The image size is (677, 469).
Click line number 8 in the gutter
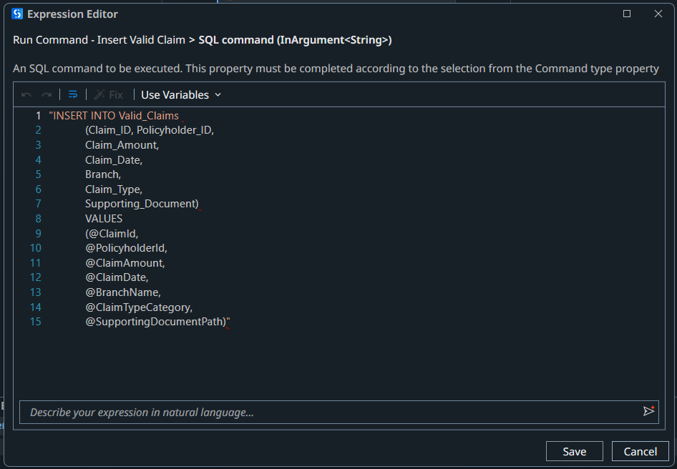[38, 219]
